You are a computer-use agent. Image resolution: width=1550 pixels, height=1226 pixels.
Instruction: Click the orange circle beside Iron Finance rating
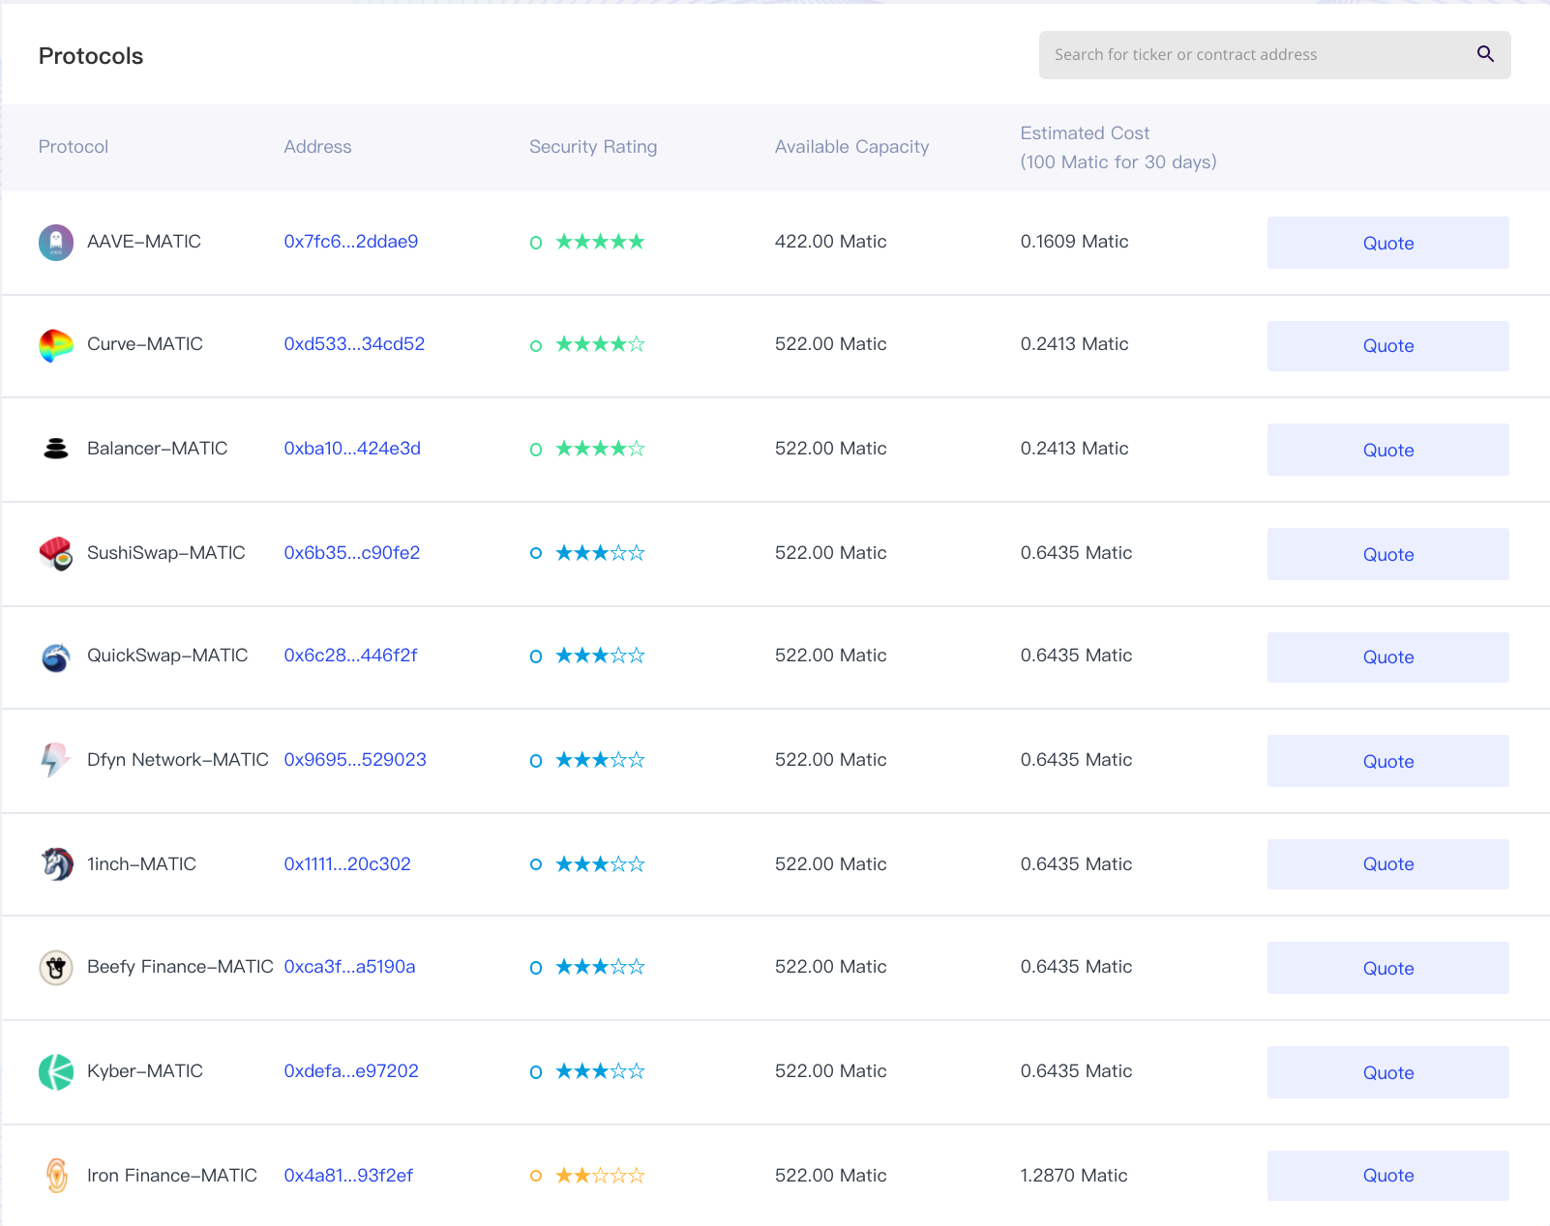pyautogui.click(x=536, y=1176)
